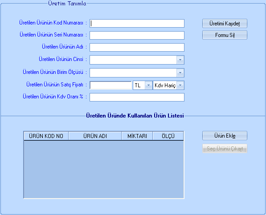The image size is (266, 215).
Task: Click the Üretimi Kaydet button
Action: click(x=225, y=24)
